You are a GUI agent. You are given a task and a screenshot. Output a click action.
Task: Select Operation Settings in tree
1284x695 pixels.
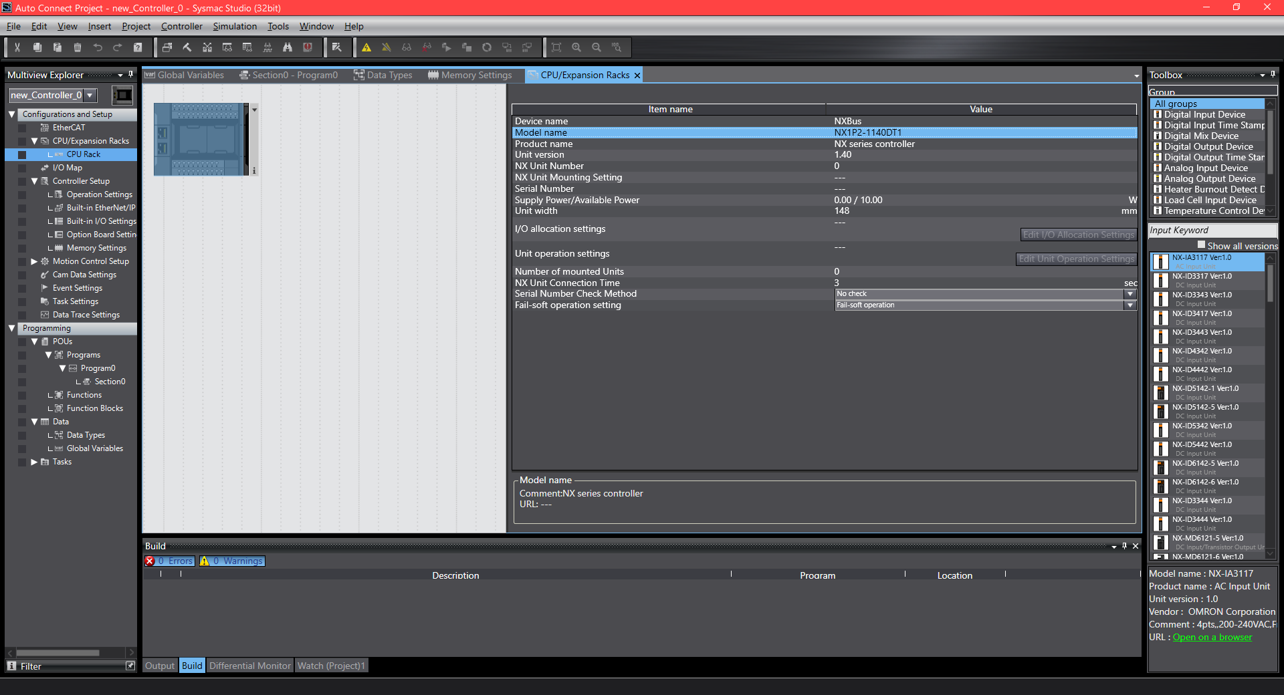coord(99,194)
